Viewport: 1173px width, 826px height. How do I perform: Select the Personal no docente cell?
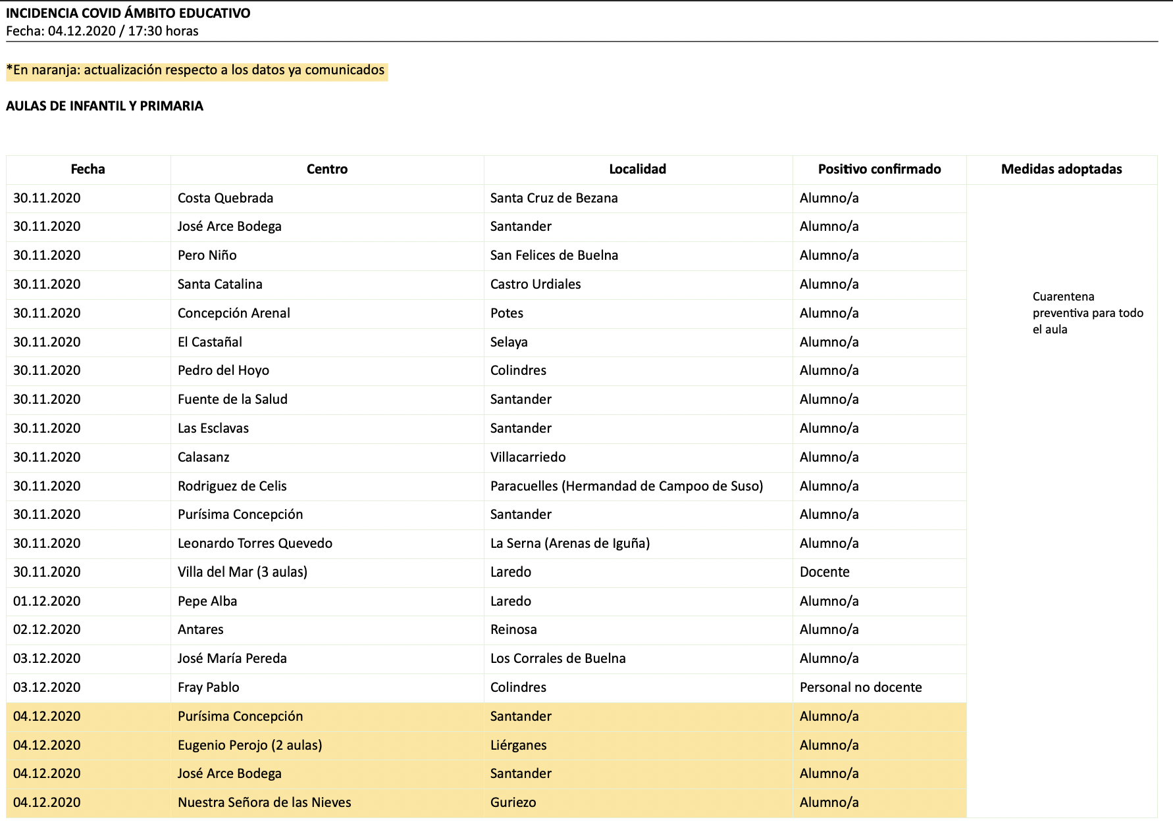[x=860, y=687]
